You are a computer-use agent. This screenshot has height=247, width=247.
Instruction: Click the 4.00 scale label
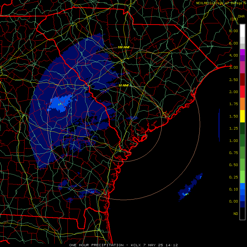click(x=234, y=55)
